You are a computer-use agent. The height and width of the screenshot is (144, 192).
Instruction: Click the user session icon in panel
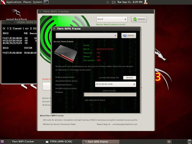pyautogui.click(x=145, y=2)
